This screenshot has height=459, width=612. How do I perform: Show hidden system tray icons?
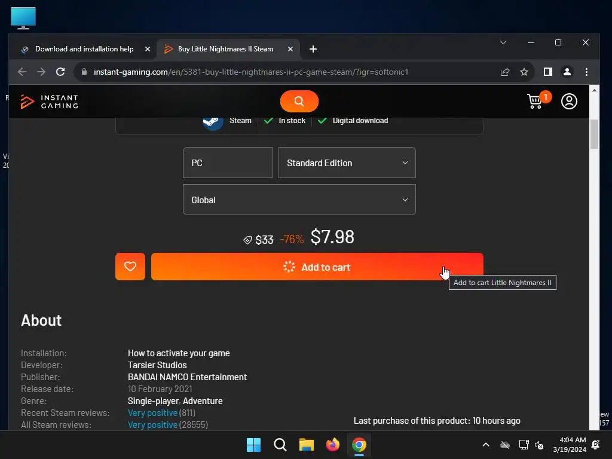[x=486, y=445]
